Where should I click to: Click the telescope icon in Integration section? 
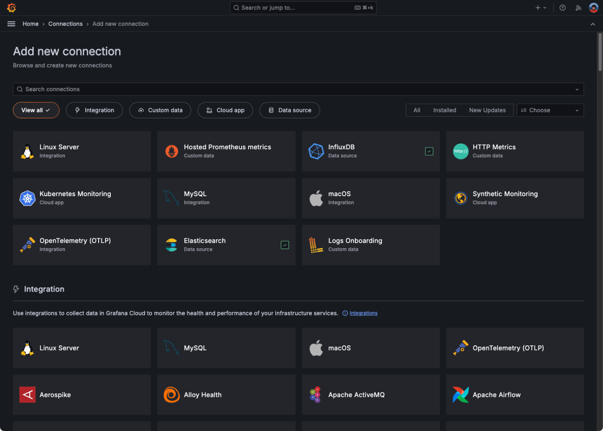point(460,348)
